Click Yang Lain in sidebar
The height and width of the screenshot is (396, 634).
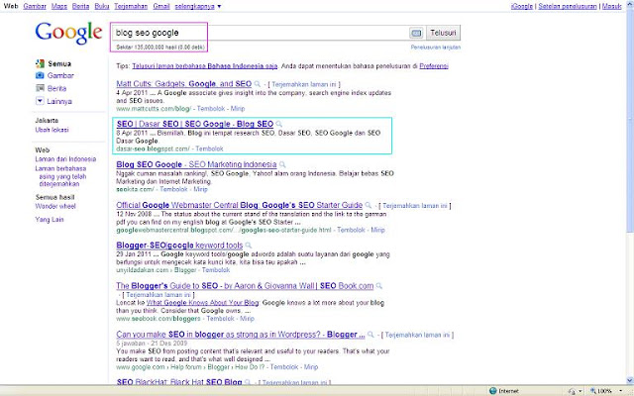(50, 220)
